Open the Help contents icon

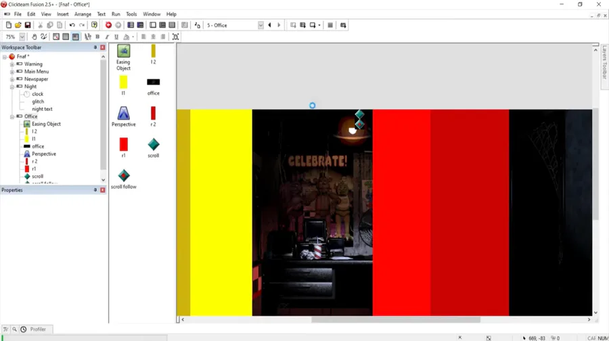(94, 25)
